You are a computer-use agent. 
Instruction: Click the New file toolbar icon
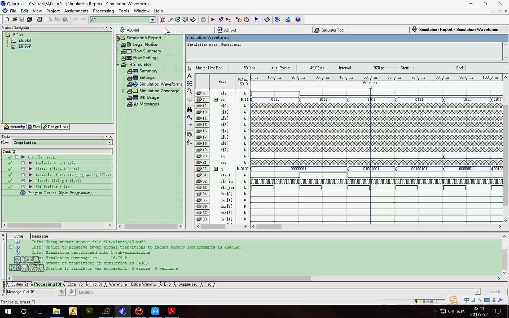point(7,20)
